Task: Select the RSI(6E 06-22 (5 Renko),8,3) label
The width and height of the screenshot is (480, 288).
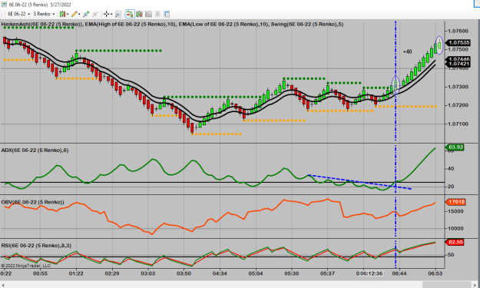Action: click(x=36, y=246)
